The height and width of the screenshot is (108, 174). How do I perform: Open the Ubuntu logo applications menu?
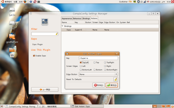point(2,2)
